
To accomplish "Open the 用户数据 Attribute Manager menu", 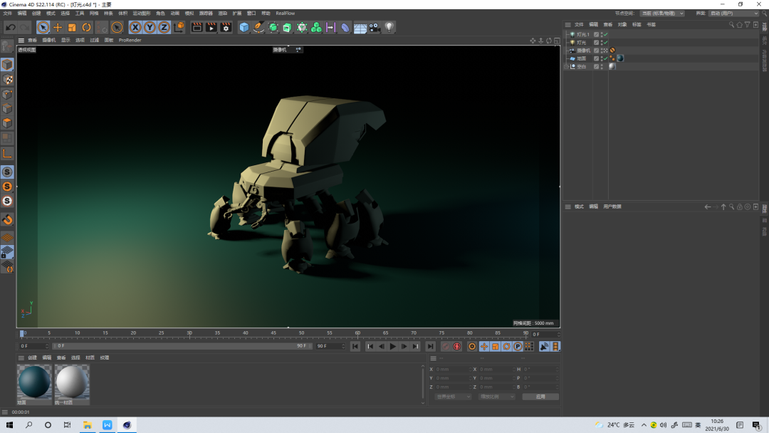I will pos(612,207).
